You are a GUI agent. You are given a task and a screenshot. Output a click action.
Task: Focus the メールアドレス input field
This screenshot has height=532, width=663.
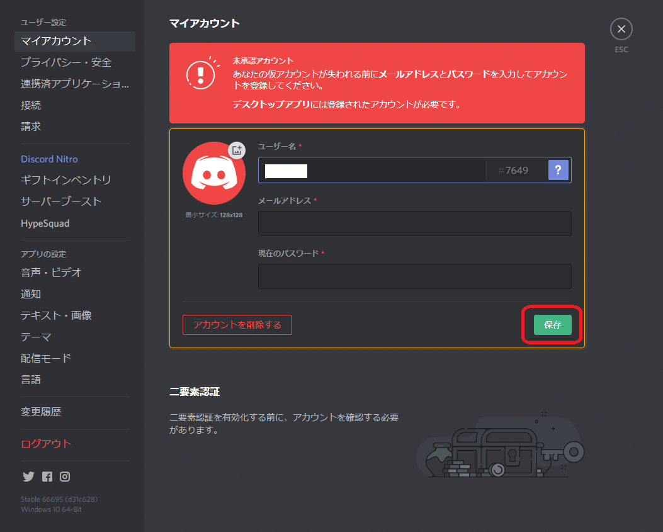tap(415, 224)
